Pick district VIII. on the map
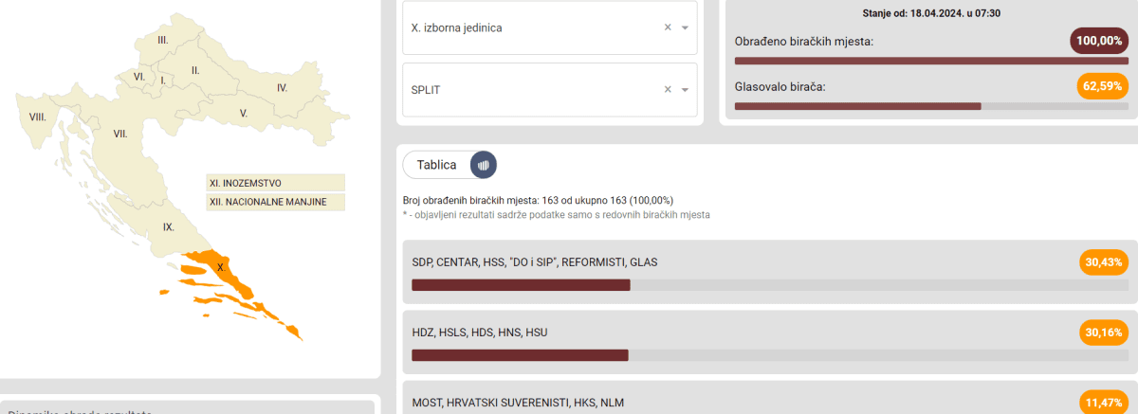 click(38, 117)
